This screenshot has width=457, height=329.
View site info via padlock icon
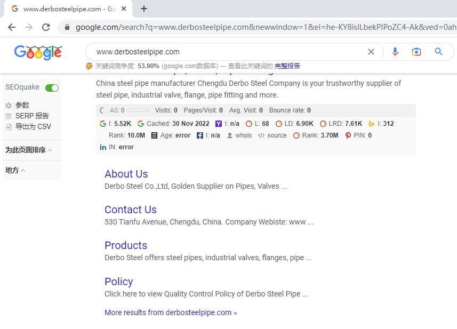pyautogui.click(x=67, y=27)
